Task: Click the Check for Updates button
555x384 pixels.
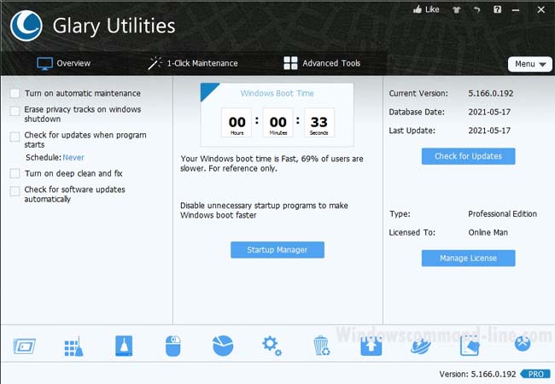Action: [x=468, y=156]
